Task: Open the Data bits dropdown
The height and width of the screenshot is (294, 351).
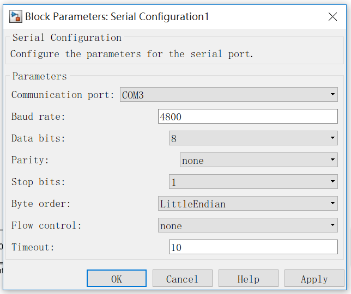Action: tap(253, 138)
